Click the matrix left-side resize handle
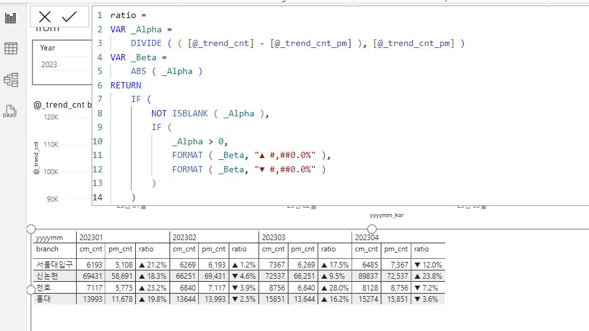Image resolution: width=589 pixels, height=331 pixels. pyautogui.click(x=31, y=290)
